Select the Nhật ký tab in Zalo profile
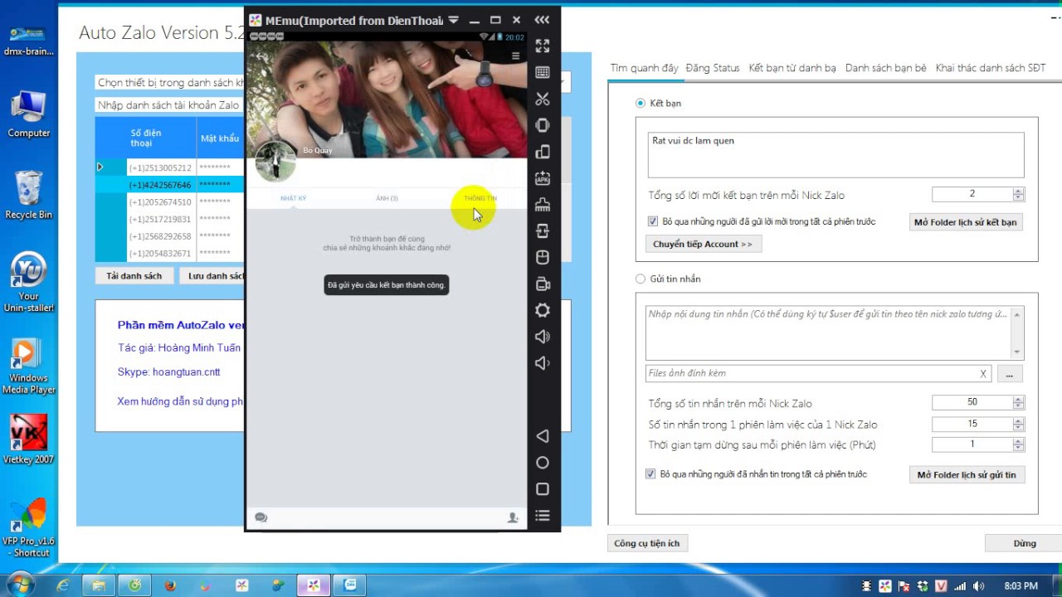Screen dimensions: 1062x597 click(x=294, y=198)
